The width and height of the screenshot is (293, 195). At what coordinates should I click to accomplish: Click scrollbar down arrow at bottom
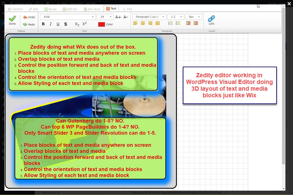tap(284, 189)
